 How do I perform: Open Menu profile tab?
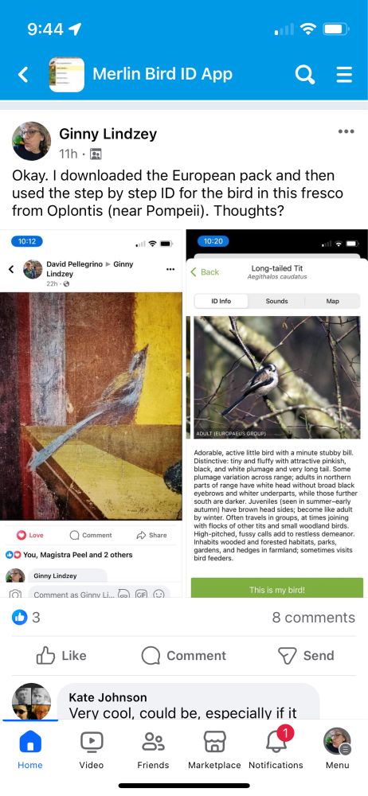pos(338,751)
